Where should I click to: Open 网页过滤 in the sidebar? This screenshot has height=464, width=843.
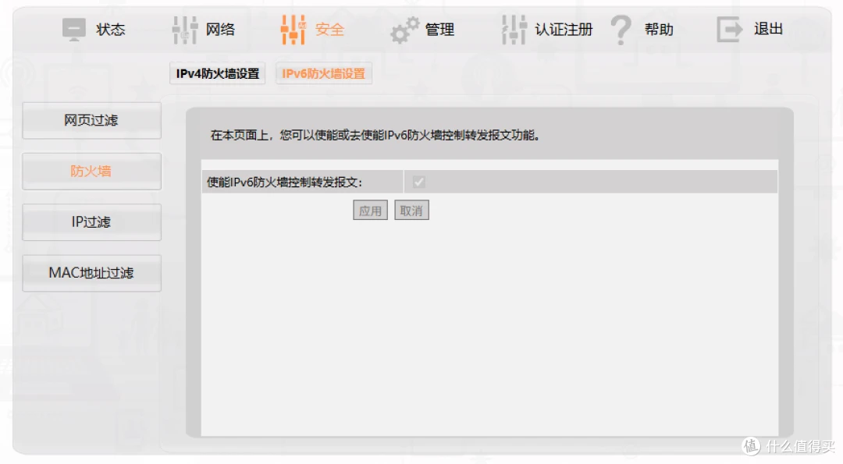[91, 120]
